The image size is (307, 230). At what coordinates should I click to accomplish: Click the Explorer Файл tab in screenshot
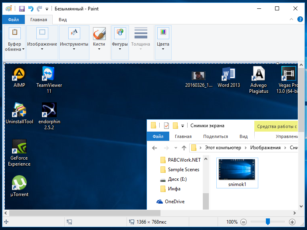coord(158,136)
